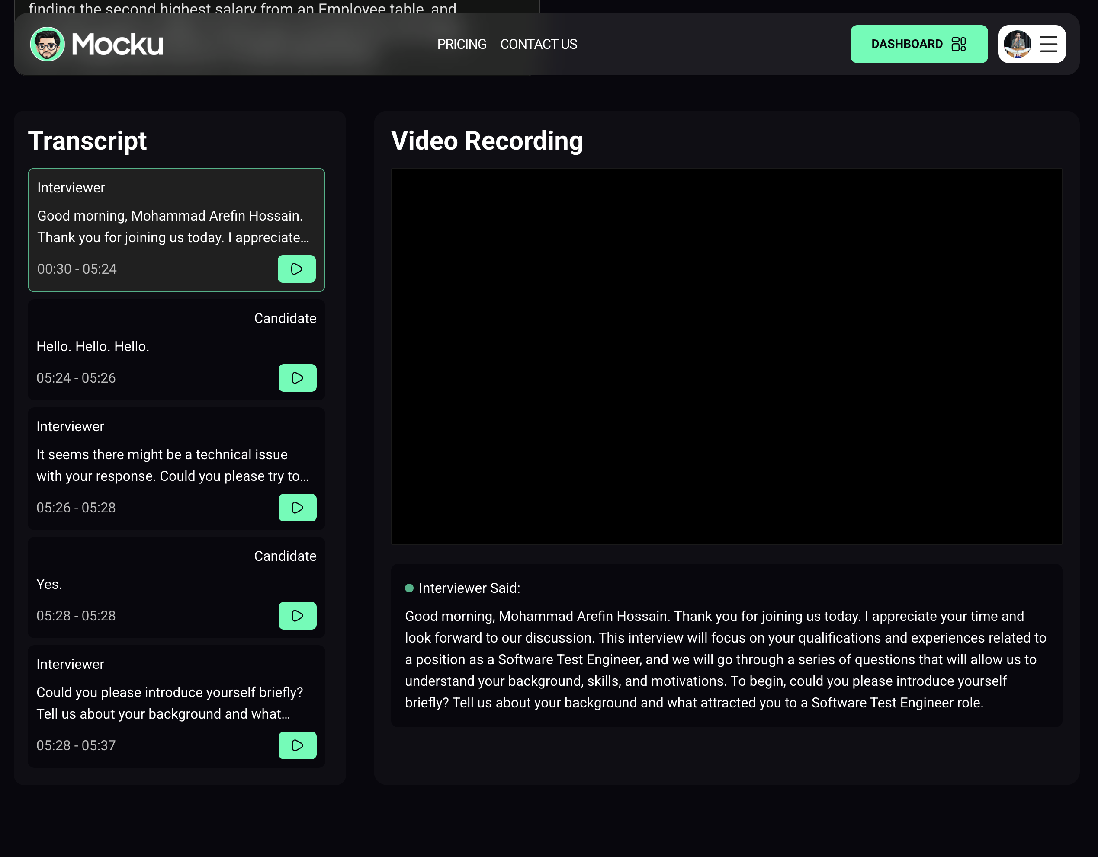Click the user profile photo
Viewport: 1098px width, 857px height.
point(1017,44)
